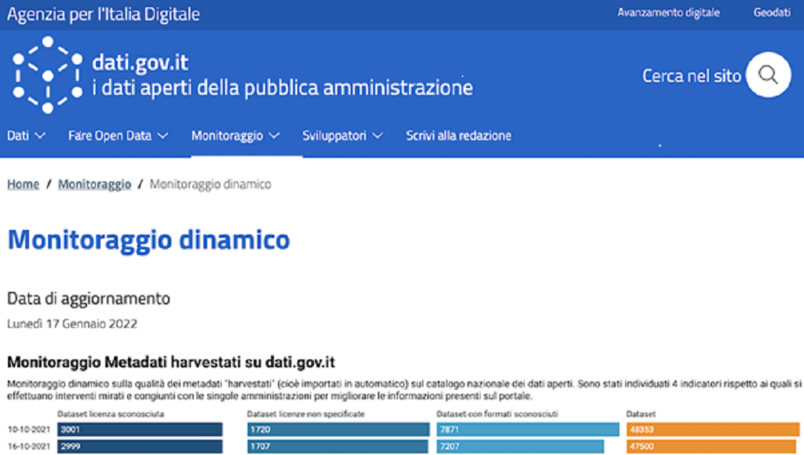Expand the Dati navigation dropdown

pos(41,135)
